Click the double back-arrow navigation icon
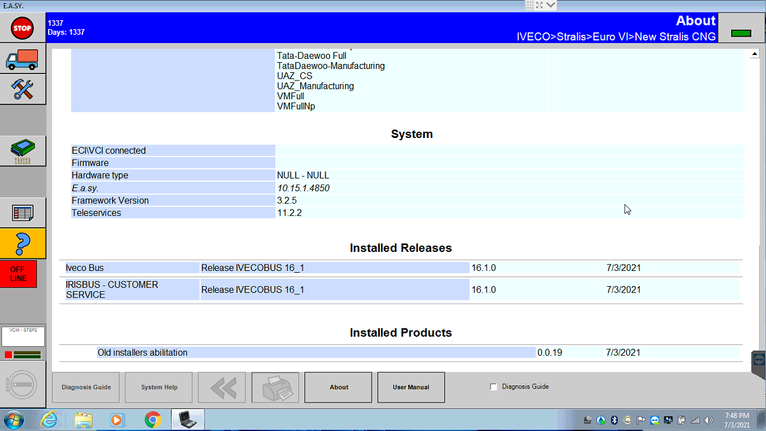 (222, 387)
